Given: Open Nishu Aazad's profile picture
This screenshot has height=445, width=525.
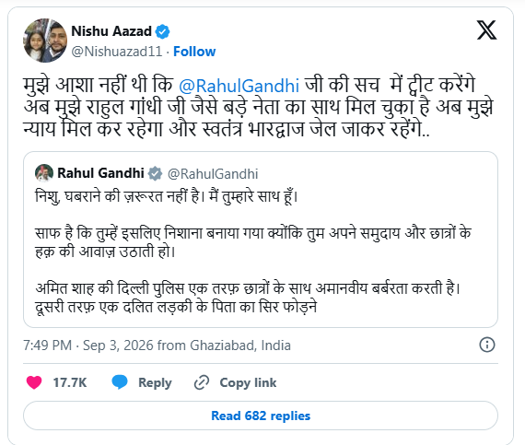Looking at the screenshot, I should pos(45,41).
